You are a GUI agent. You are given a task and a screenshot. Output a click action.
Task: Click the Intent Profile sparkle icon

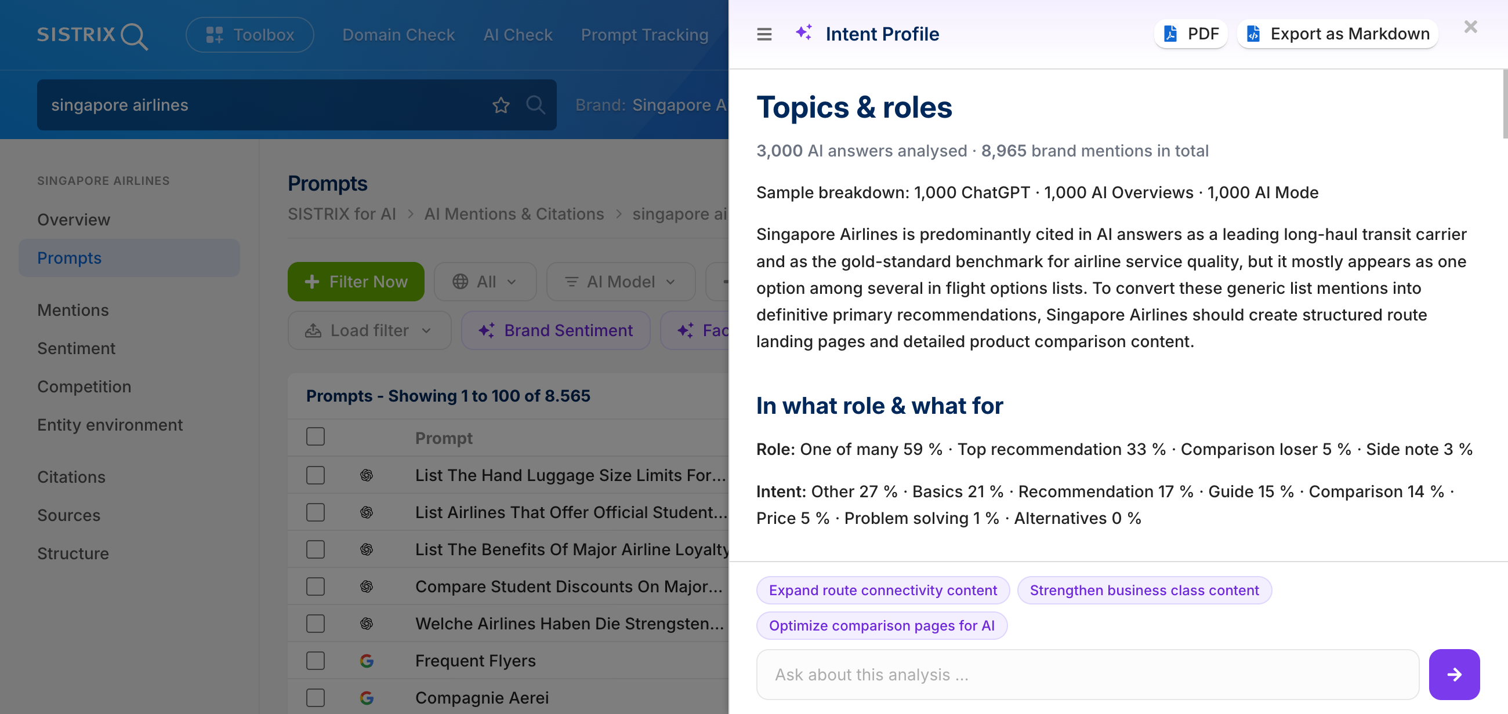coord(804,32)
